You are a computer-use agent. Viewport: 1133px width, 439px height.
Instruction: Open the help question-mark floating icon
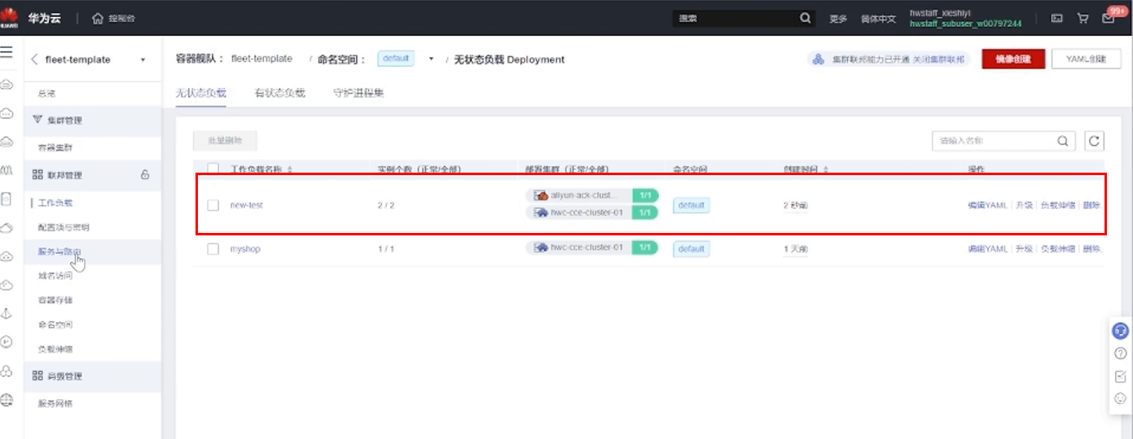pos(1120,353)
